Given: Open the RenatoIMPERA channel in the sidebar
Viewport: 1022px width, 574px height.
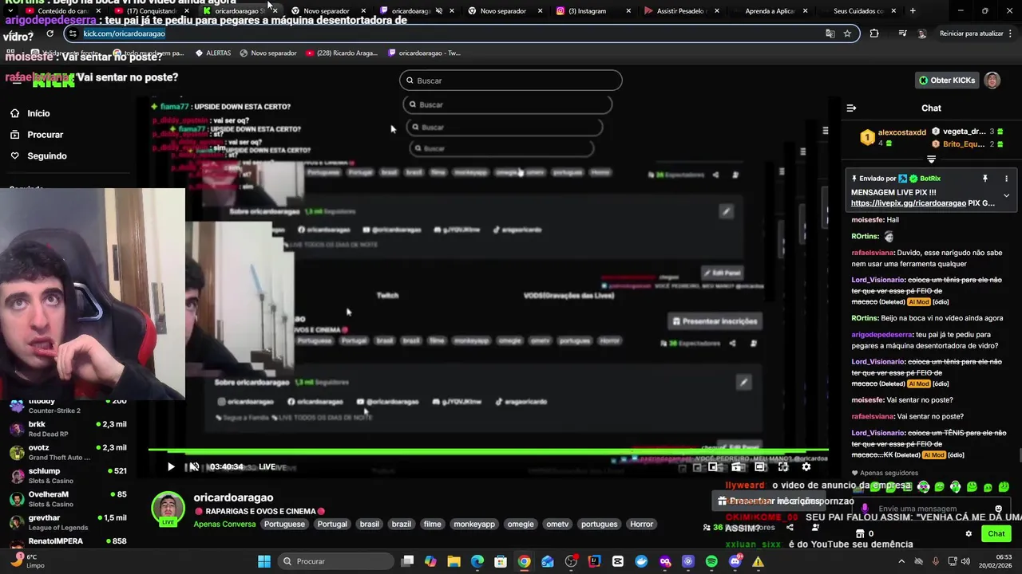Looking at the screenshot, I should click(68, 541).
